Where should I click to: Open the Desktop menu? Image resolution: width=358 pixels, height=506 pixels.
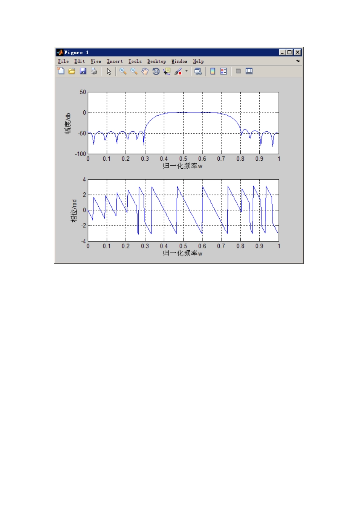[156, 61]
